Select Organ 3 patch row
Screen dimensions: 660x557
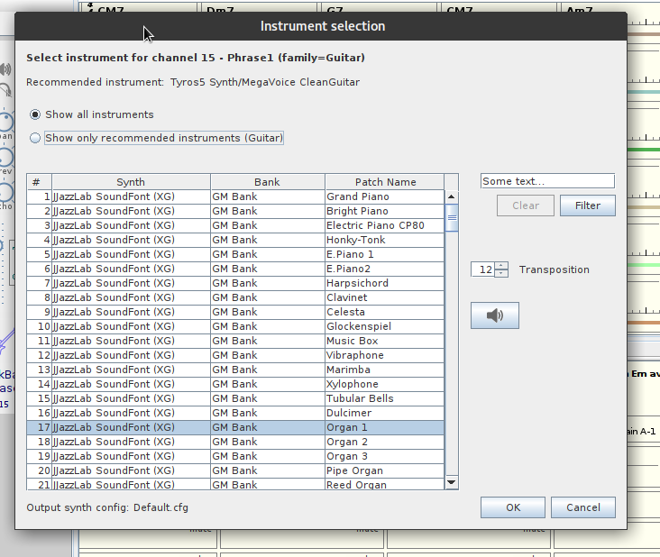(235, 456)
